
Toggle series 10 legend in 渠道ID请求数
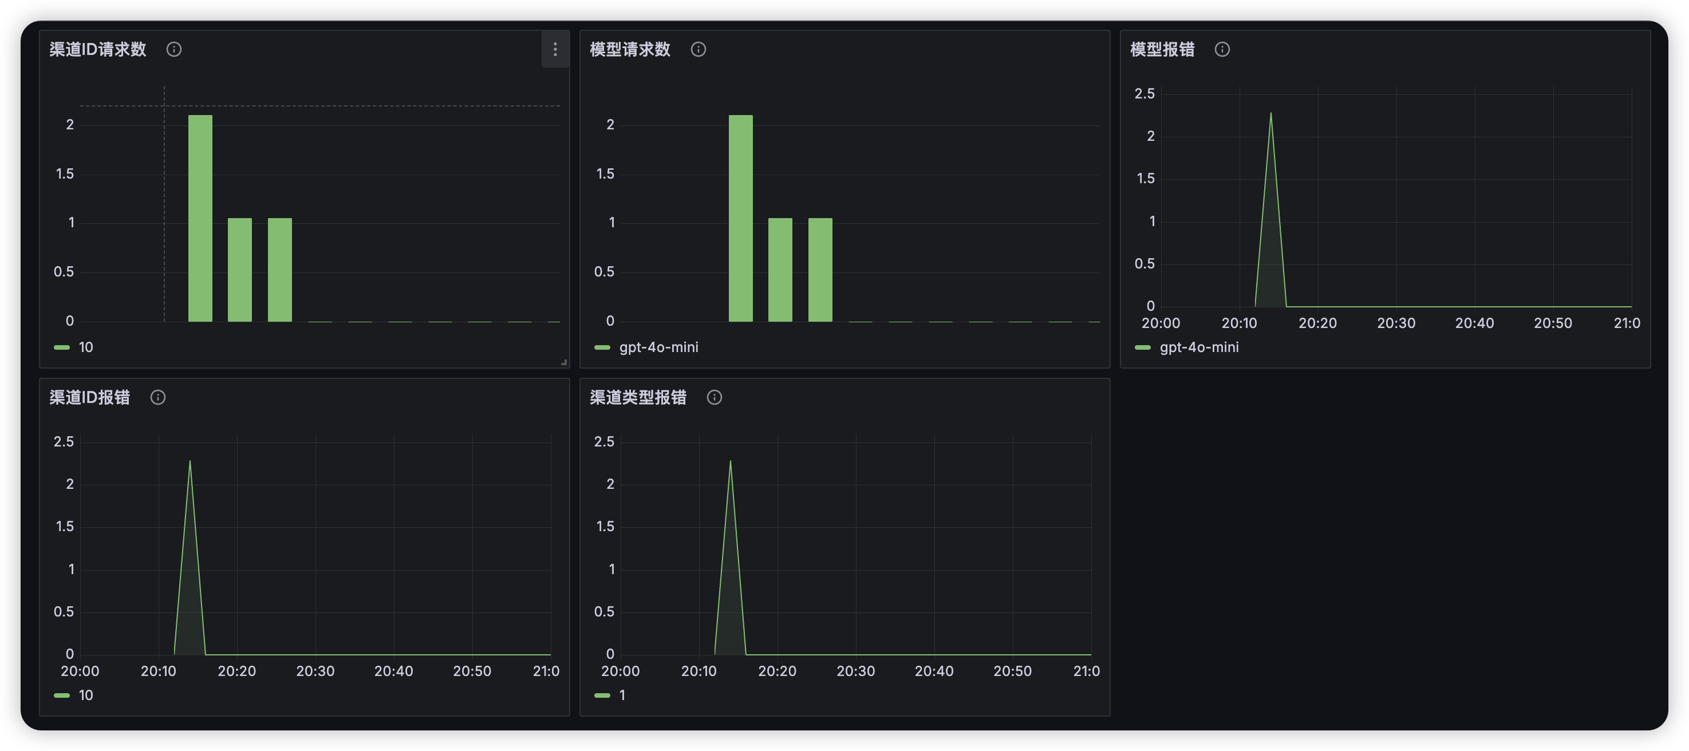(86, 347)
